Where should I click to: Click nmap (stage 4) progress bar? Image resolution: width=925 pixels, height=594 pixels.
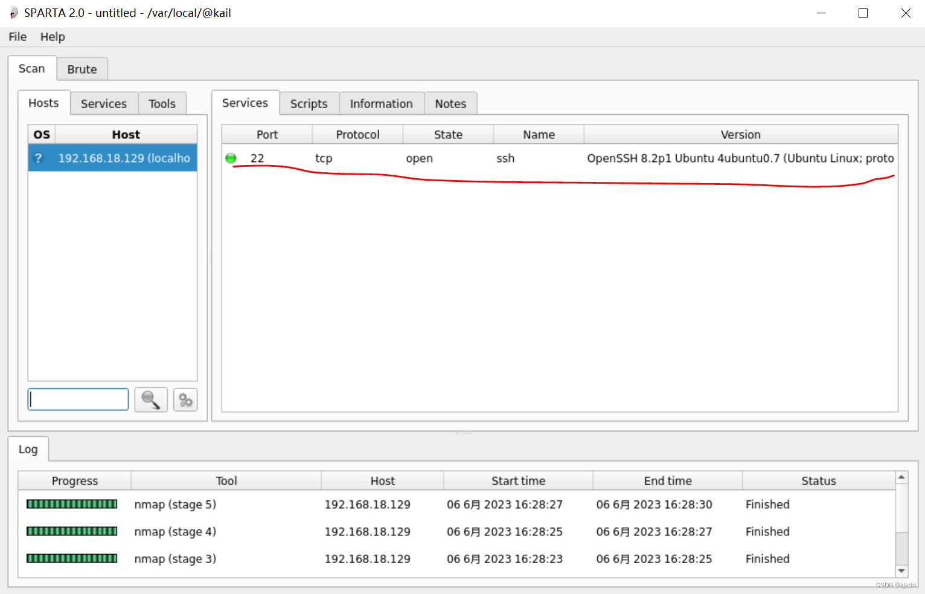pos(72,531)
